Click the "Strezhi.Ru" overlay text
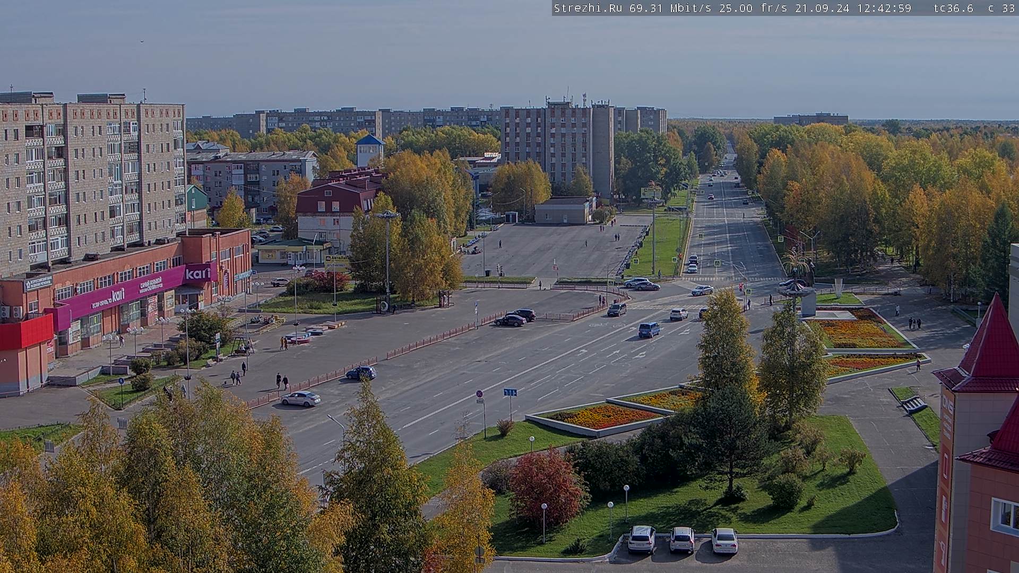Image resolution: width=1019 pixels, height=573 pixels. [x=589, y=8]
